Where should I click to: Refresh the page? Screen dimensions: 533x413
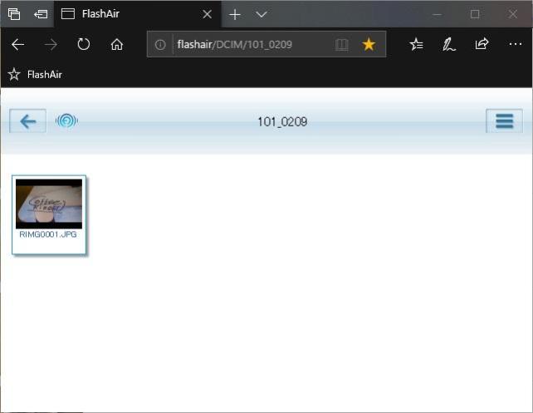84,44
